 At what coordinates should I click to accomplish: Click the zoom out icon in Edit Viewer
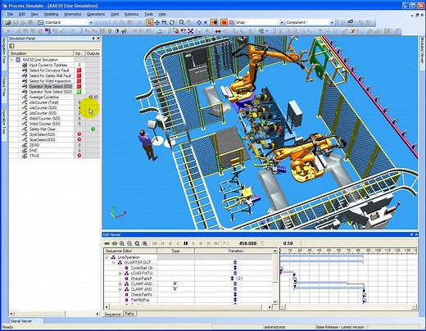(x=129, y=243)
